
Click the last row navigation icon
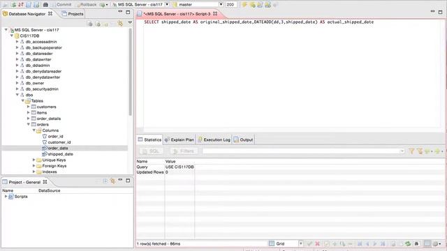[383, 243]
